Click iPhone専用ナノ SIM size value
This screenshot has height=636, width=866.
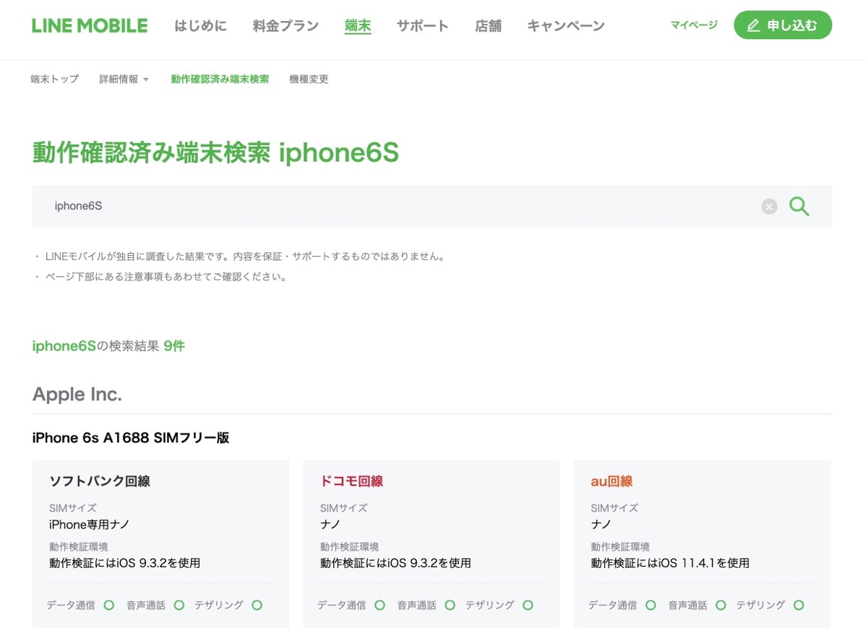click(x=89, y=525)
